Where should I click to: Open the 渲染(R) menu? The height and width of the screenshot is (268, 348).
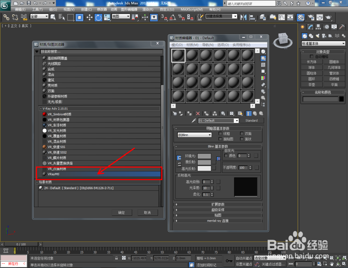[148, 9]
